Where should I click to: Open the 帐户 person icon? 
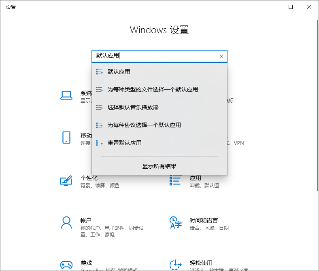(x=66, y=222)
